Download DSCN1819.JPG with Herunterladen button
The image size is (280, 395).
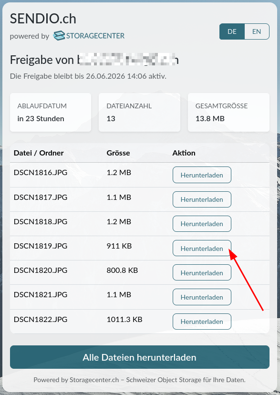(202, 248)
